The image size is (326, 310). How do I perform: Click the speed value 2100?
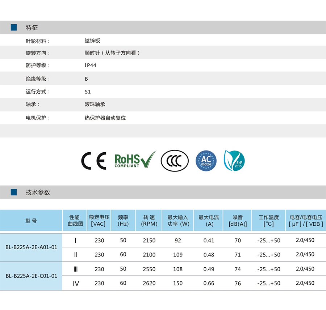tap(149, 255)
